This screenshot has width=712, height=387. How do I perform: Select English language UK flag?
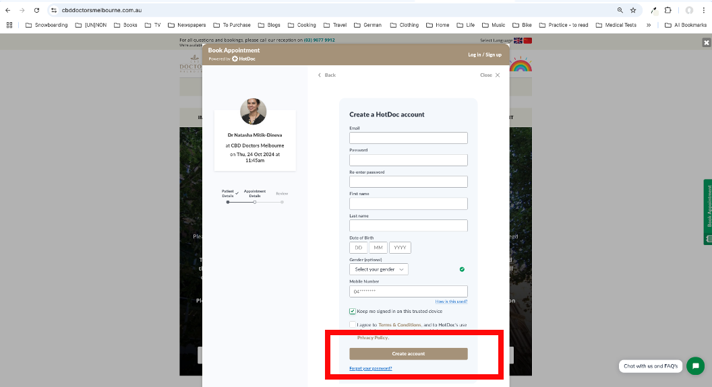click(x=518, y=40)
